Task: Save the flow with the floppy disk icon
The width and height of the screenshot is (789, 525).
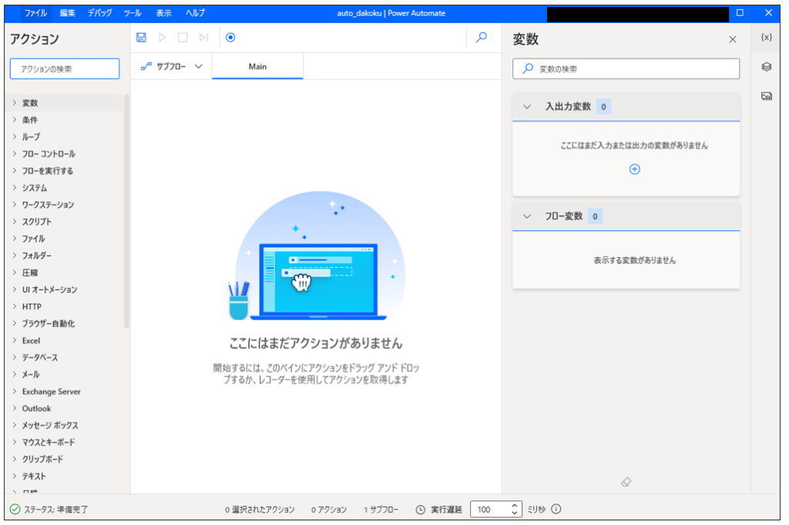Action: [x=142, y=37]
